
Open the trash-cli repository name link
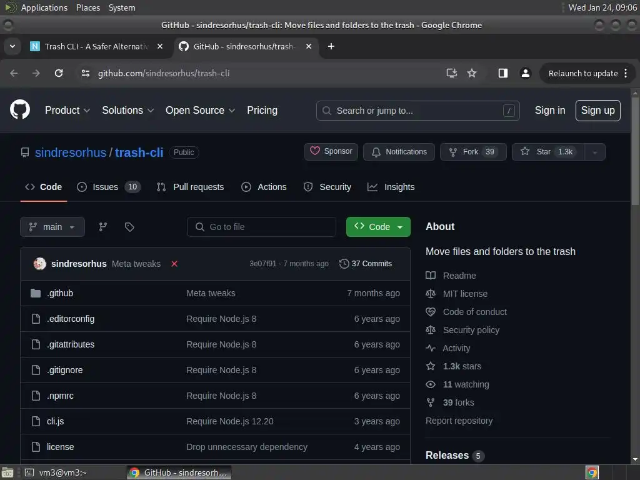click(x=139, y=152)
